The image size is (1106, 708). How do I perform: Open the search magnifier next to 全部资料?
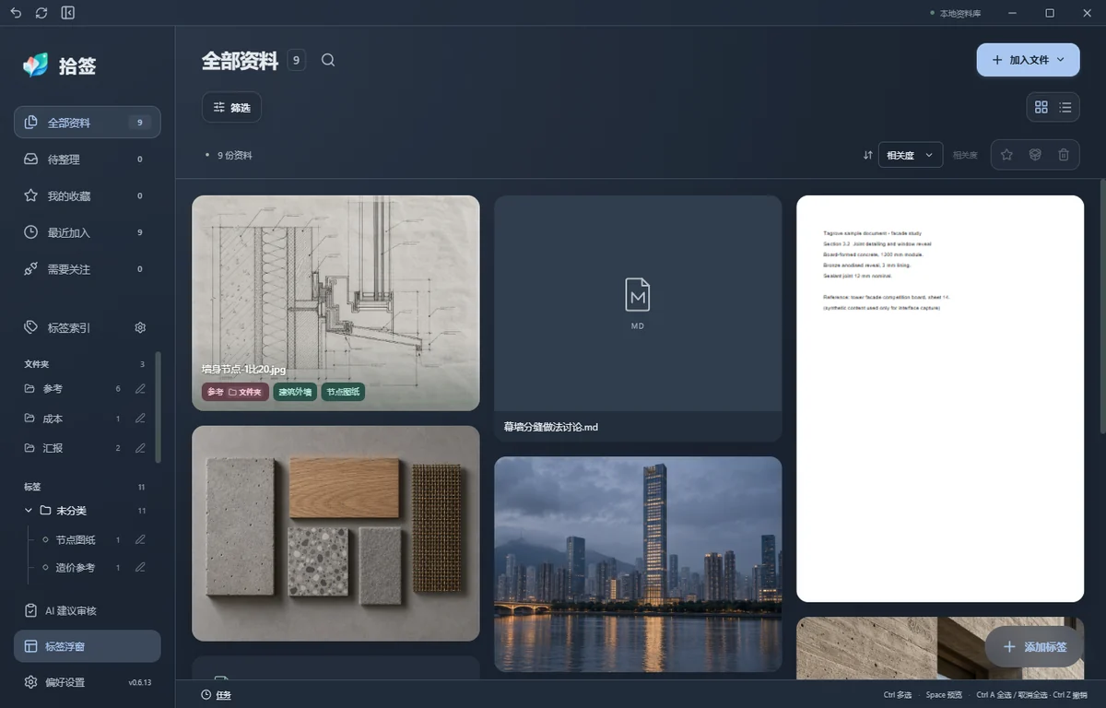pos(328,60)
